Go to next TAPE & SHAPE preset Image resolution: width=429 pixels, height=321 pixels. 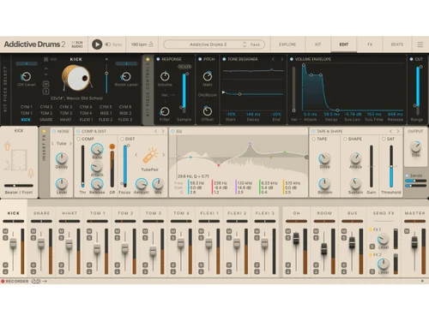pyautogui.click(x=398, y=131)
